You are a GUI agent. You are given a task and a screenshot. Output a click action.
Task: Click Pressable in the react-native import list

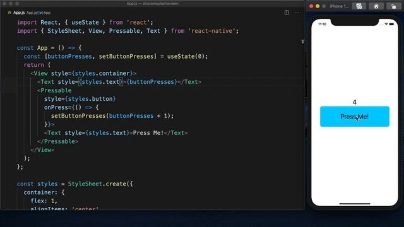coord(124,31)
